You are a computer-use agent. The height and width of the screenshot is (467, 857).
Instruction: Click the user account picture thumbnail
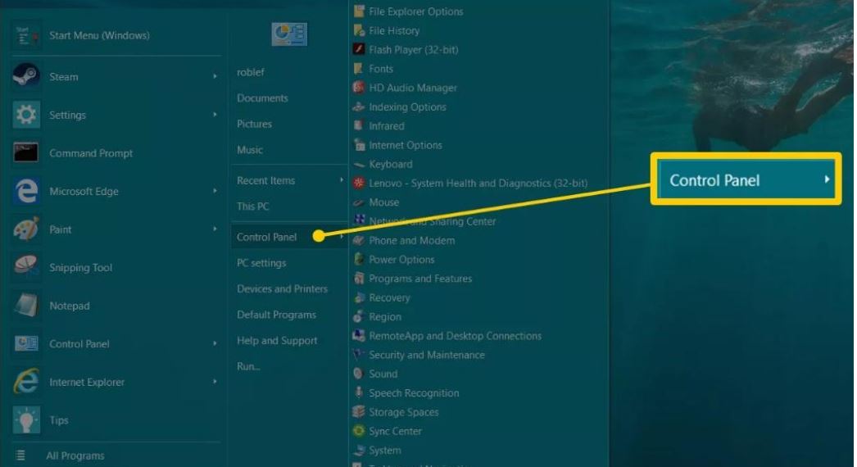click(x=289, y=34)
